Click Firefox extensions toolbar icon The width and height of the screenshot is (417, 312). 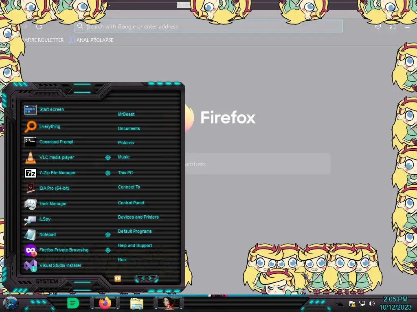point(393,26)
